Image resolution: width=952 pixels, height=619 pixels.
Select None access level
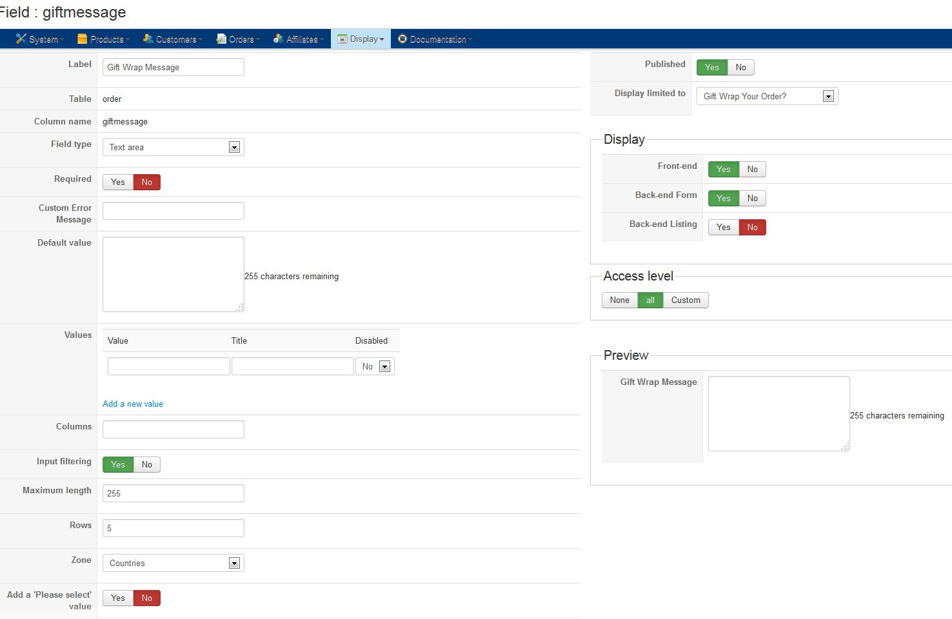click(x=620, y=300)
